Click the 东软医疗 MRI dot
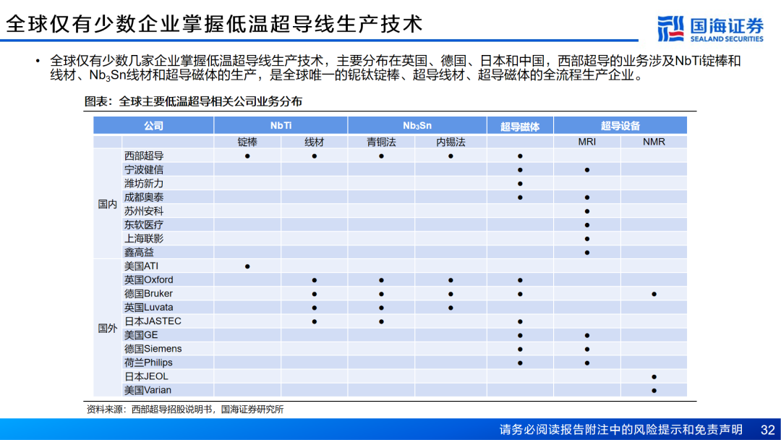Viewport: 781px width, 440px height. coord(586,225)
